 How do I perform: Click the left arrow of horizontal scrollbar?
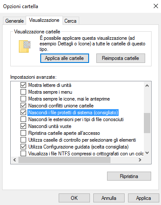point(15,160)
